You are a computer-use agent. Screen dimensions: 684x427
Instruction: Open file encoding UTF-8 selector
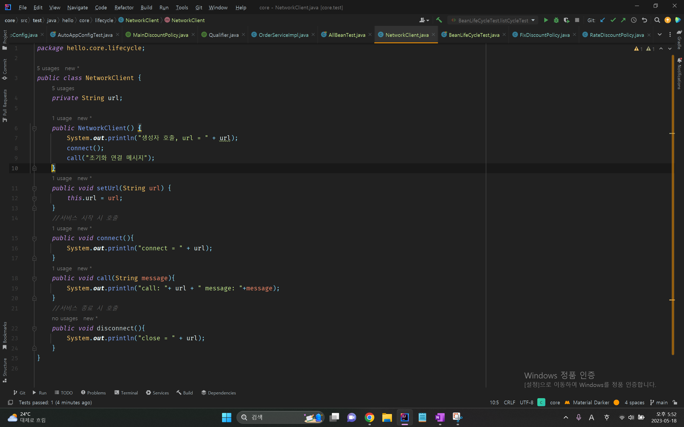click(x=526, y=402)
